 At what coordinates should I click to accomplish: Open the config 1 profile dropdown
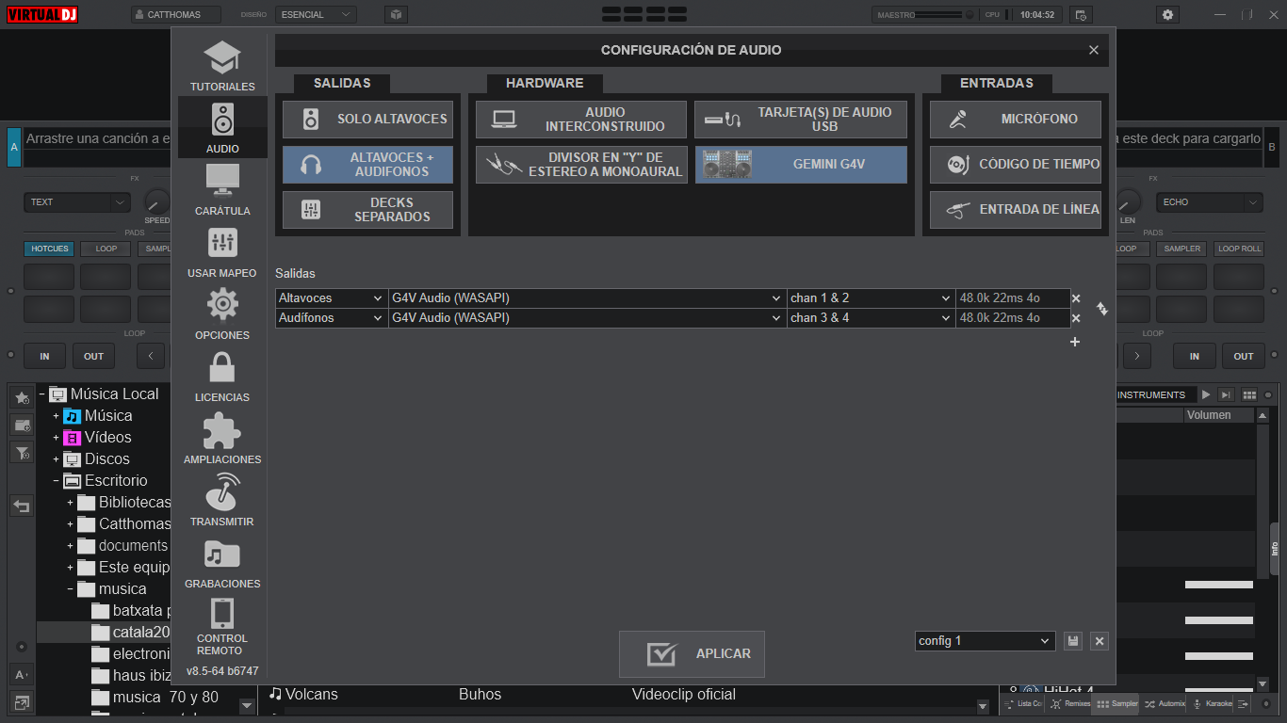985,641
